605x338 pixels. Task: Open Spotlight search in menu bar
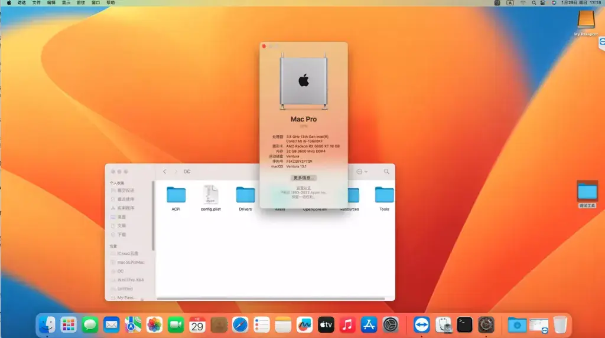(x=534, y=3)
